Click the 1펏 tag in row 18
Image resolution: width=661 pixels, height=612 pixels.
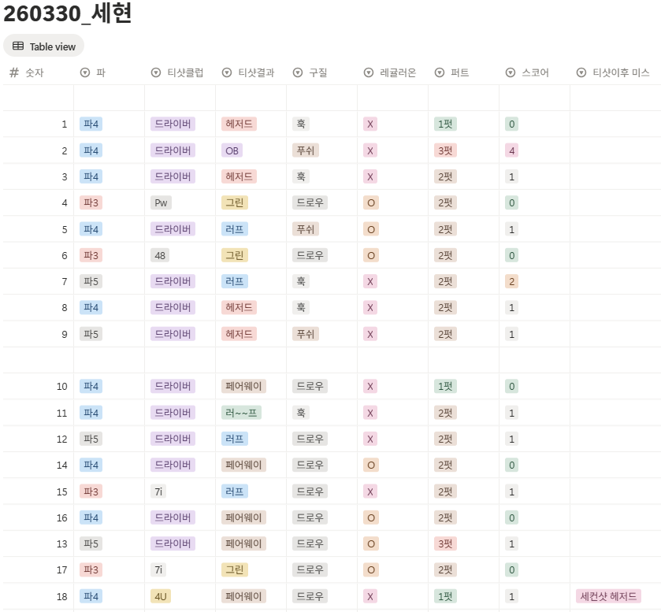[x=445, y=596]
